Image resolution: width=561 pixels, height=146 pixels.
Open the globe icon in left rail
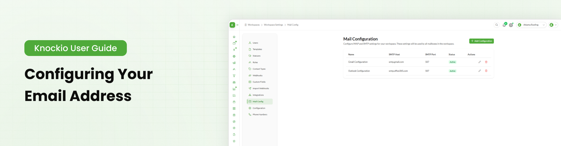234,56
